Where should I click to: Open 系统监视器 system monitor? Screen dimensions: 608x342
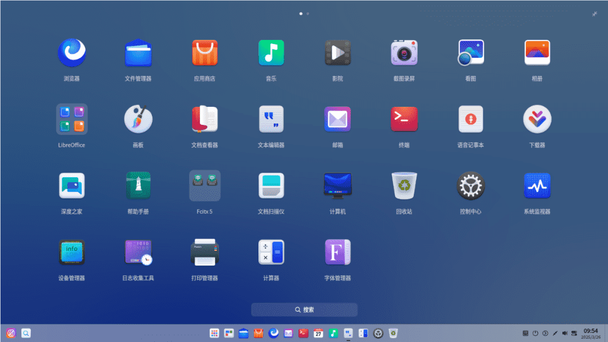(x=537, y=186)
